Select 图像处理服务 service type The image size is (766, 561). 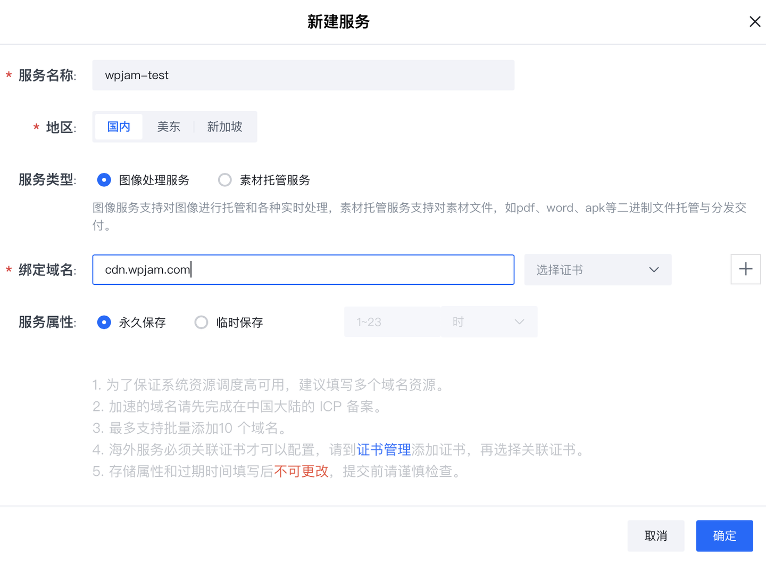coord(104,180)
